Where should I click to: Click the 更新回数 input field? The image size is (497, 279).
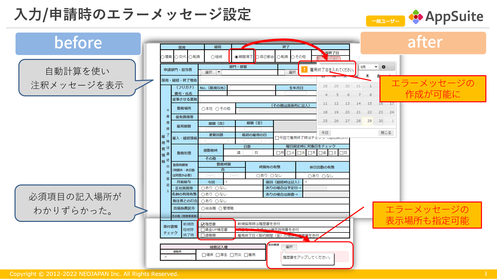pos(216,141)
